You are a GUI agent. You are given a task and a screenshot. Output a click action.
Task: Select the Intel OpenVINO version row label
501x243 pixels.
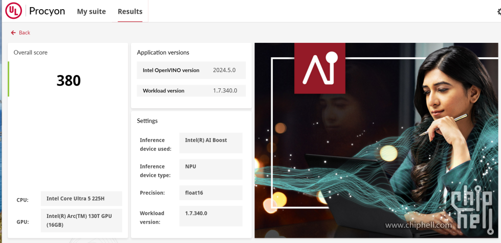coord(171,70)
